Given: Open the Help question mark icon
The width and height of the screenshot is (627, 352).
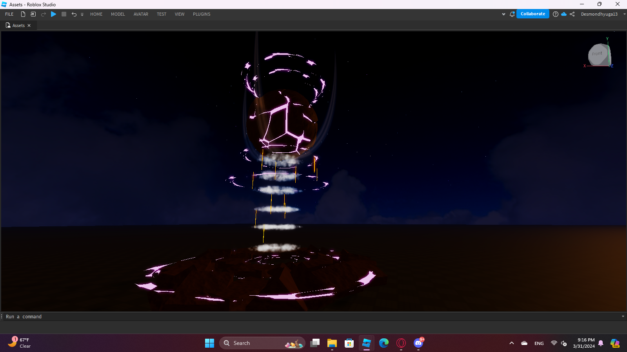Looking at the screenshot, I should point(556,14).
